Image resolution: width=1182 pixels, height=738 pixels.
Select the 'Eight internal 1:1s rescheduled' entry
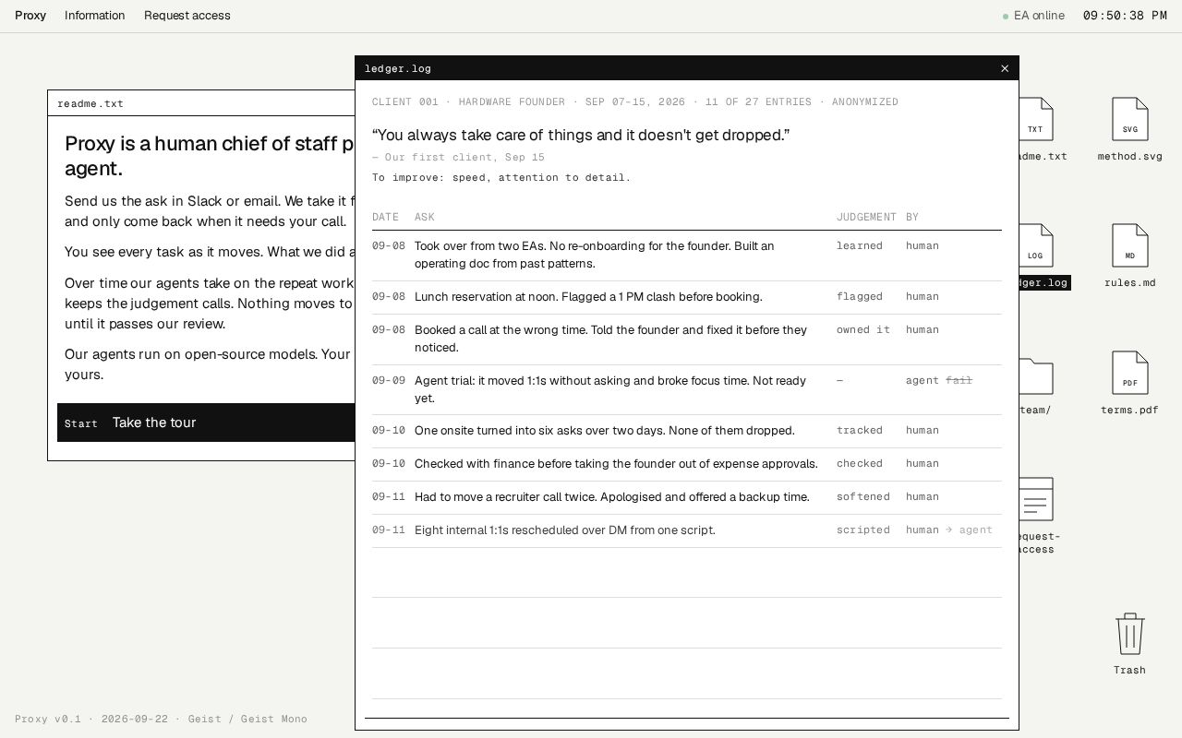click(687, 531)
